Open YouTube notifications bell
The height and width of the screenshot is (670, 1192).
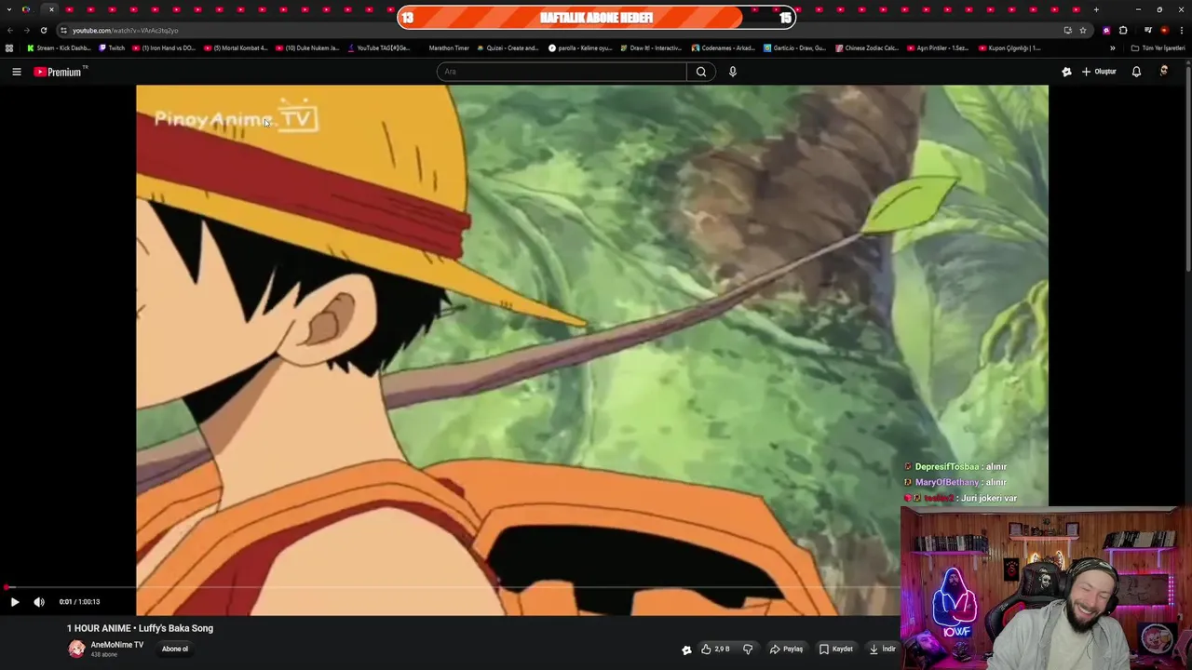[1136, 72]
